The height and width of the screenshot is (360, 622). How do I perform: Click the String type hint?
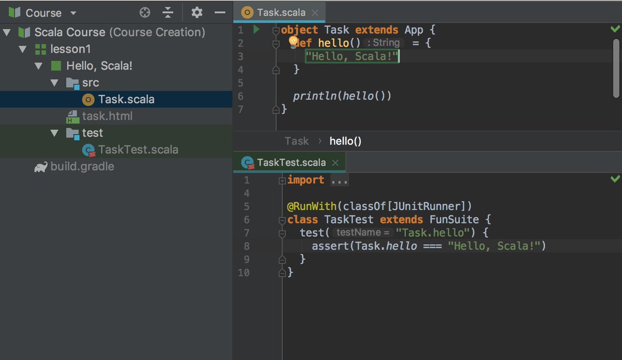tap(383, 43)
